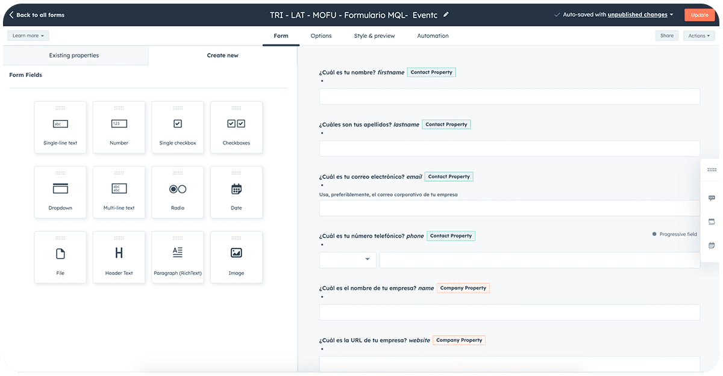Image resolution: width=723 pixels, height=376 pixels.
Task: Open the Style & preview tab
Action: (374, 36)
